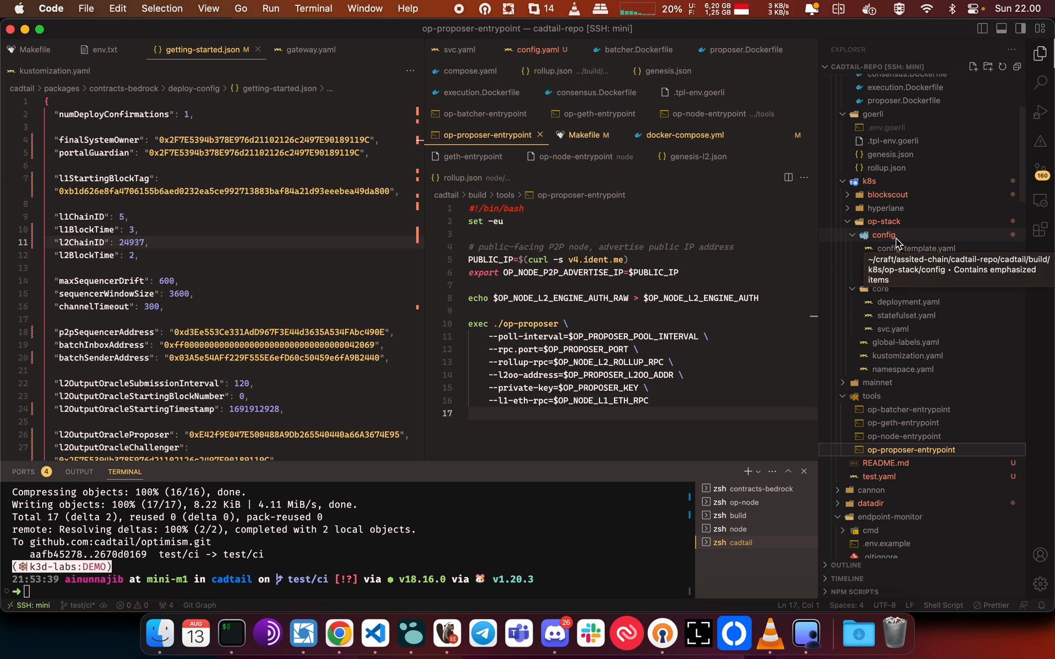
Task: Open the Search view in activity bar
Action: [x=1040, y=82]
